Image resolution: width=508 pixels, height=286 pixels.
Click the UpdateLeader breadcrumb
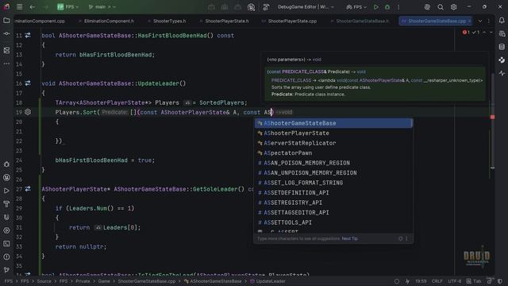coord(267,281)
